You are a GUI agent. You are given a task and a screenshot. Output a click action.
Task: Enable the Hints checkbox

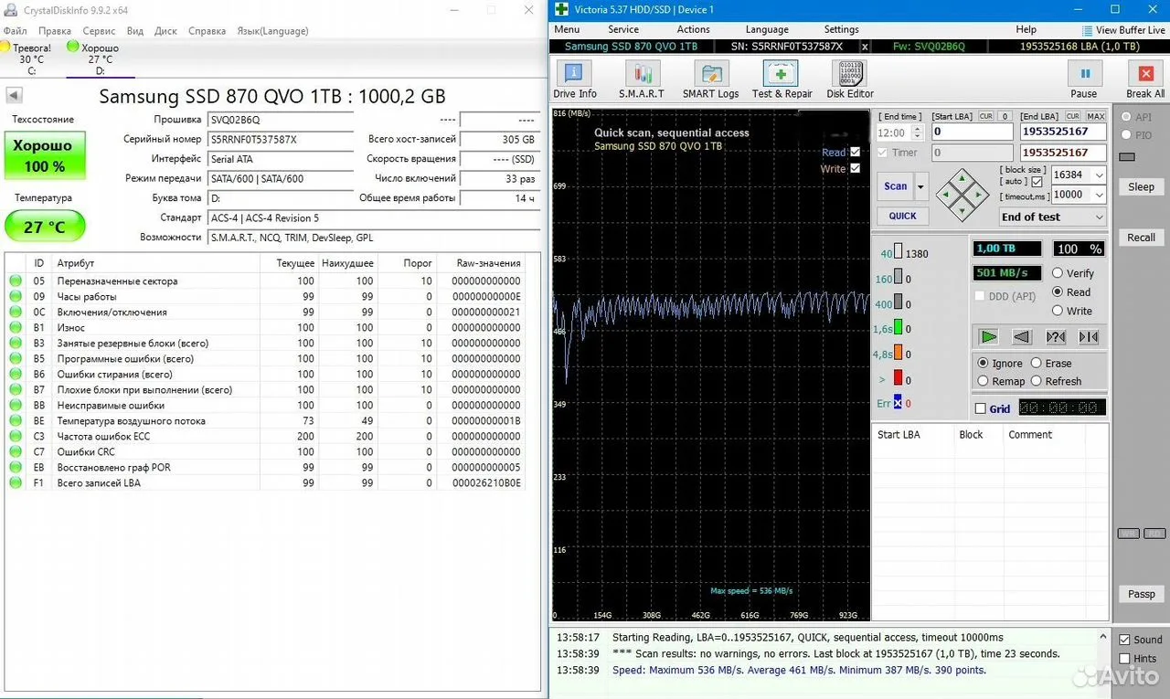point(1125,658)
